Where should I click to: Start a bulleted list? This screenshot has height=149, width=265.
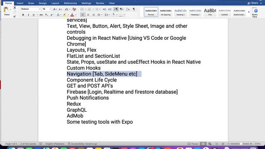[x=82, y=9]
